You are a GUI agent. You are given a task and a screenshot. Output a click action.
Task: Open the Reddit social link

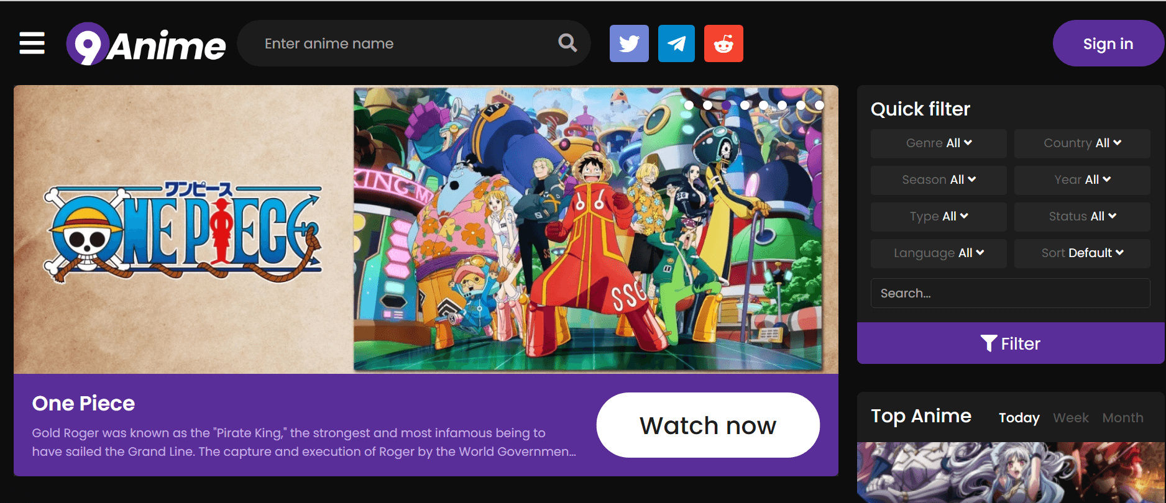pyautogui.click(x=723, y=43)
